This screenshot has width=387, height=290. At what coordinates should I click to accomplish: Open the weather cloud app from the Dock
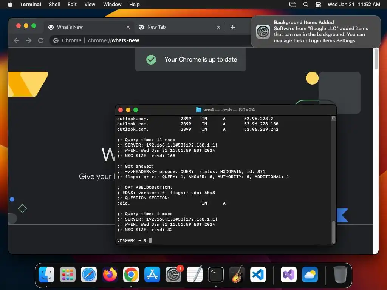point(310,275)
